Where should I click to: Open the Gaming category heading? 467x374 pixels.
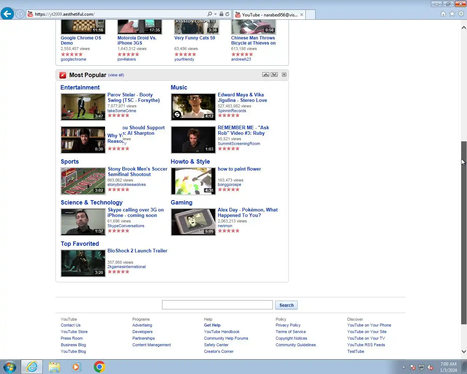[x=181, y=202]
